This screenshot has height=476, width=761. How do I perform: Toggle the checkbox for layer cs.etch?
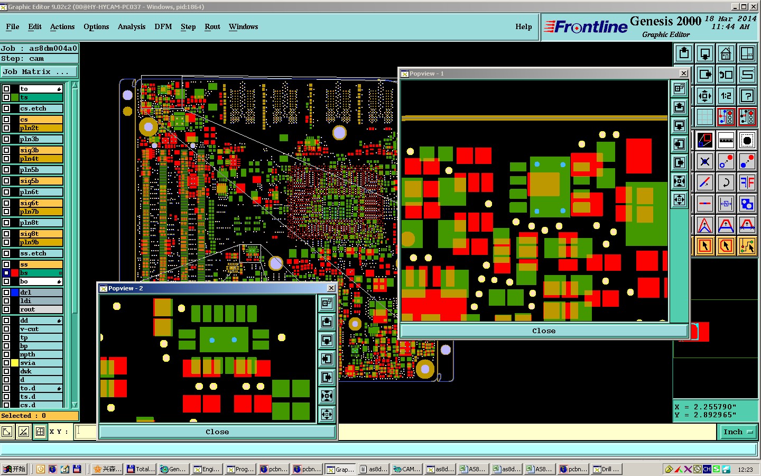(x=6, y=108)
